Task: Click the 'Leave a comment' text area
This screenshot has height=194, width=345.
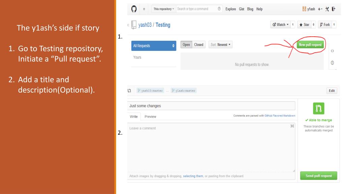Action: click(x=211, y=148)
